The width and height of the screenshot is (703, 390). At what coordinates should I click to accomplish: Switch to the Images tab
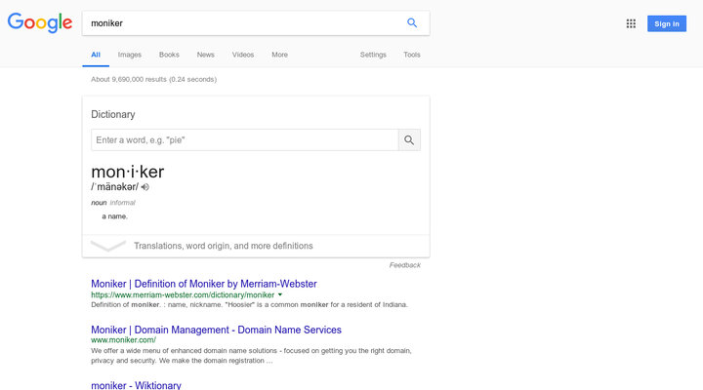[x=130, y=55]
